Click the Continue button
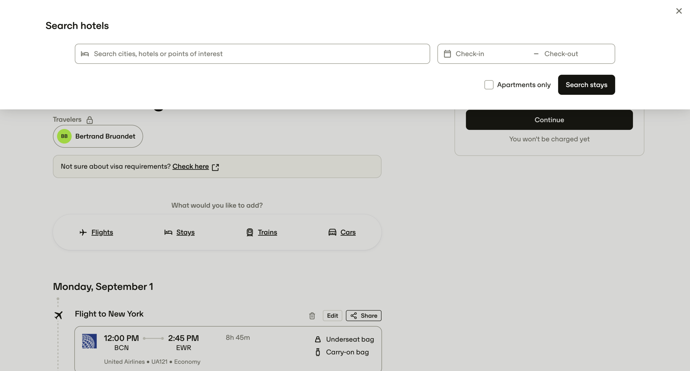 coord(549,120)
